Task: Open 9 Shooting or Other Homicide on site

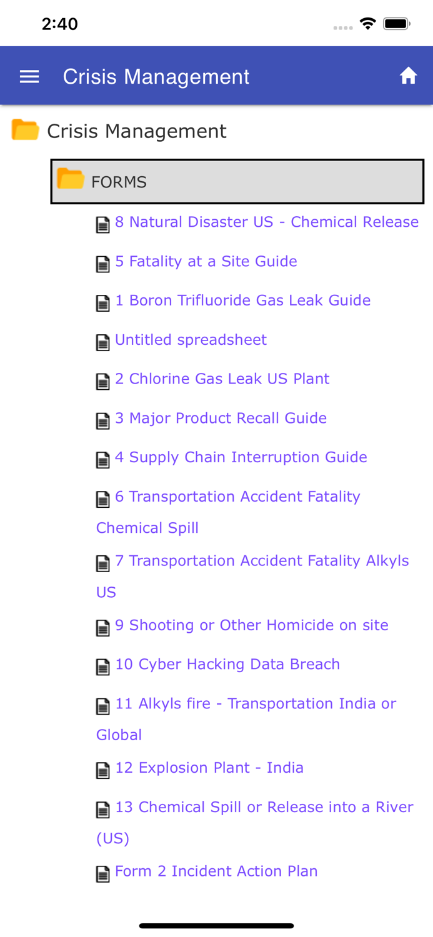Action: point(251,625)
